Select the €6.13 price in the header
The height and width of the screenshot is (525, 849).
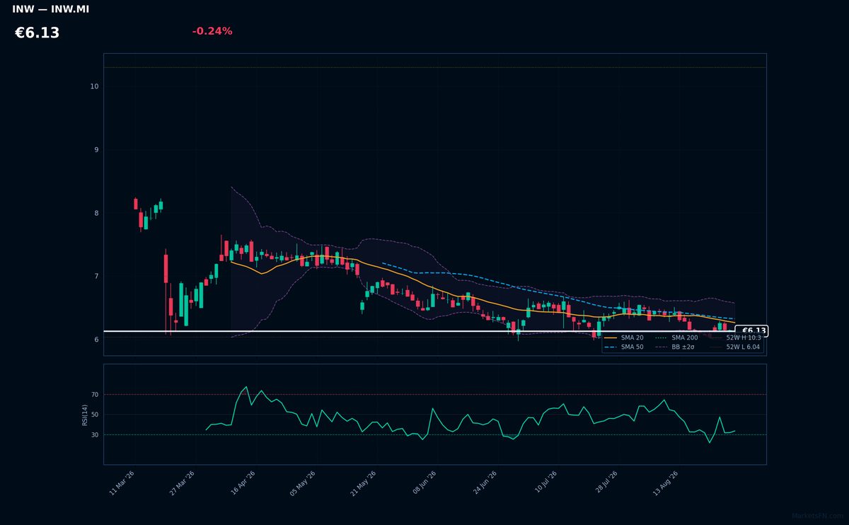(37, 33)
